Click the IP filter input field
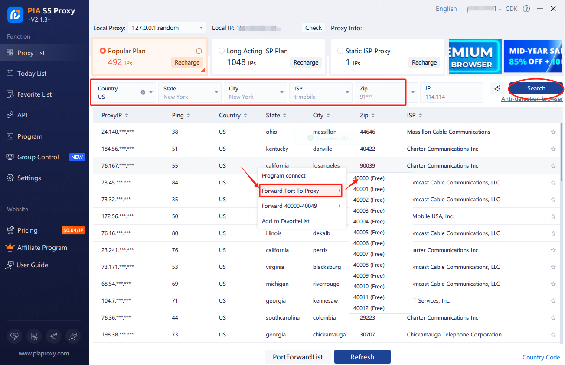The width and height of the screenshot is (565, 365). tap(451, 92)
